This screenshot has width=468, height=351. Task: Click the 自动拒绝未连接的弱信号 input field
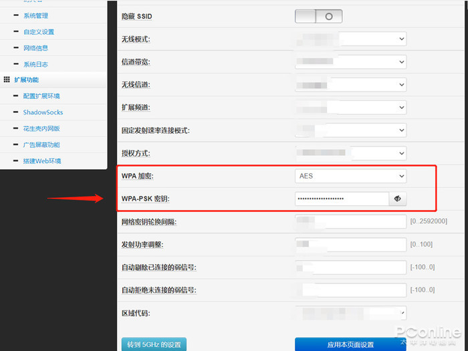[x=350, y=290]
